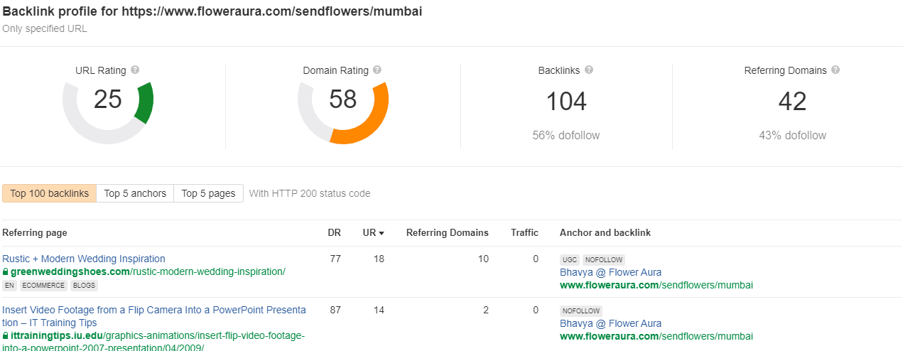Click the Referring page column header
903x351 pixels.
35,232
